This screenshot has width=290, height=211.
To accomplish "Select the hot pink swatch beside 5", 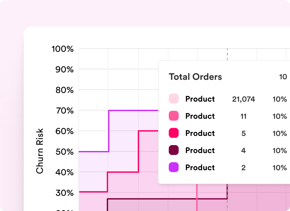I will (x=174, y=133).
